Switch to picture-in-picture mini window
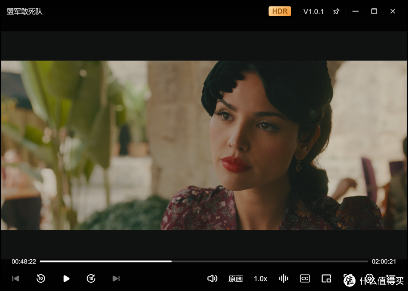408x291 pixels. [x=326, y=279]
